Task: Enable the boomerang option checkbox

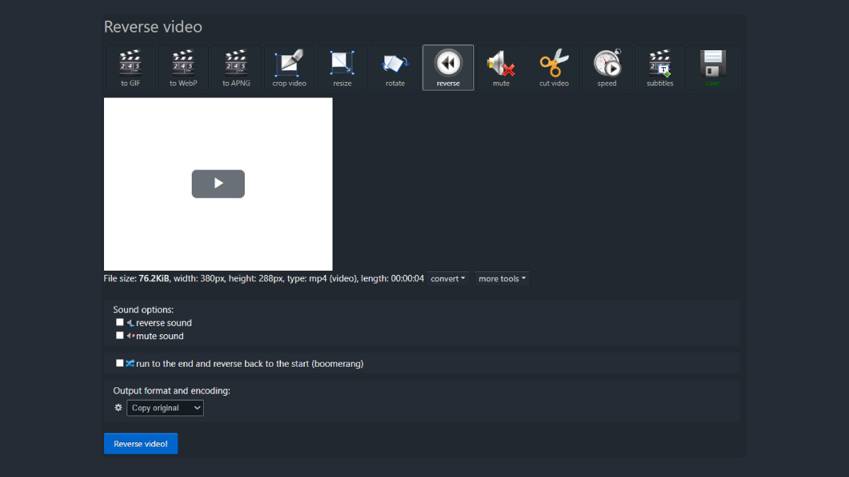Action: (120, 363)
